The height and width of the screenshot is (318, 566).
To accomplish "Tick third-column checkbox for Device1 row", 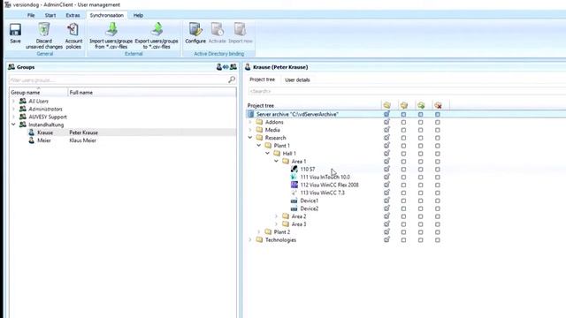I will 421,201.
